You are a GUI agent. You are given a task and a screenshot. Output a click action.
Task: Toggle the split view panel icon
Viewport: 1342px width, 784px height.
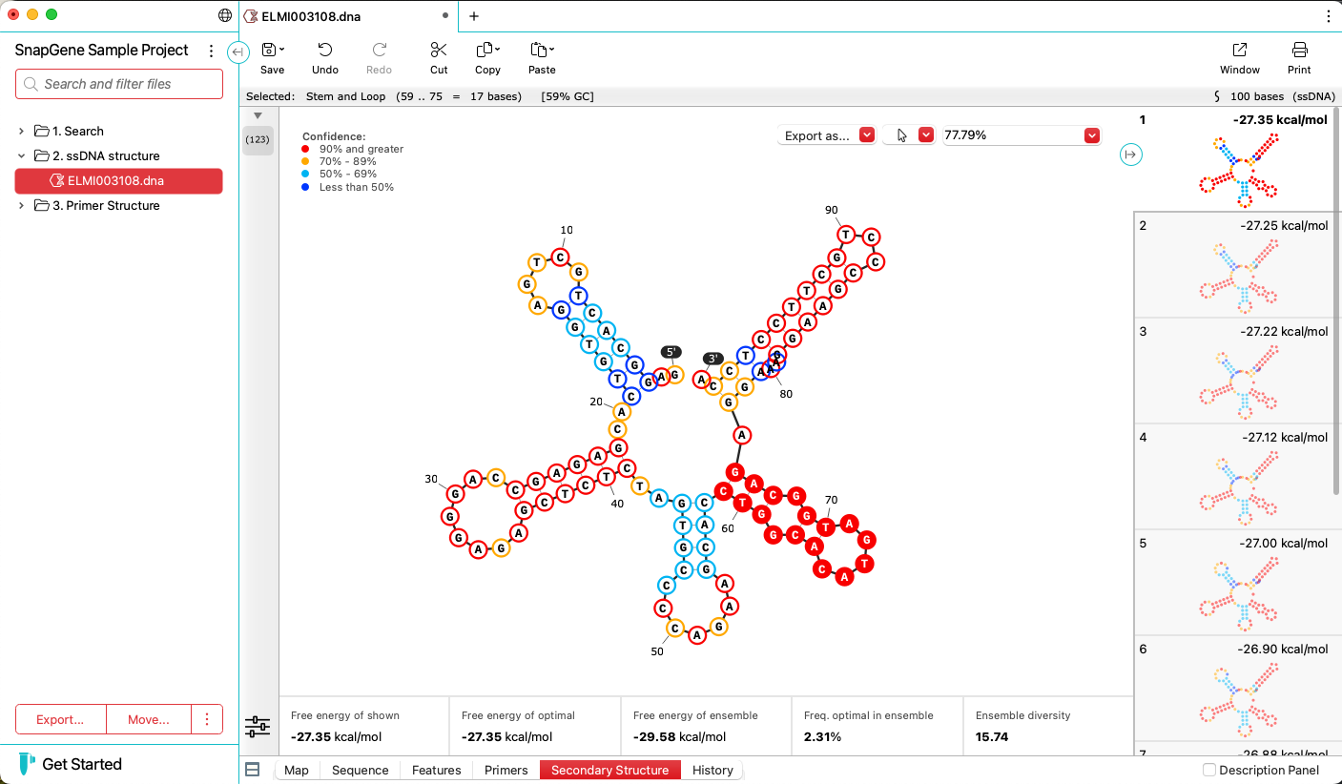click(253, 770)
